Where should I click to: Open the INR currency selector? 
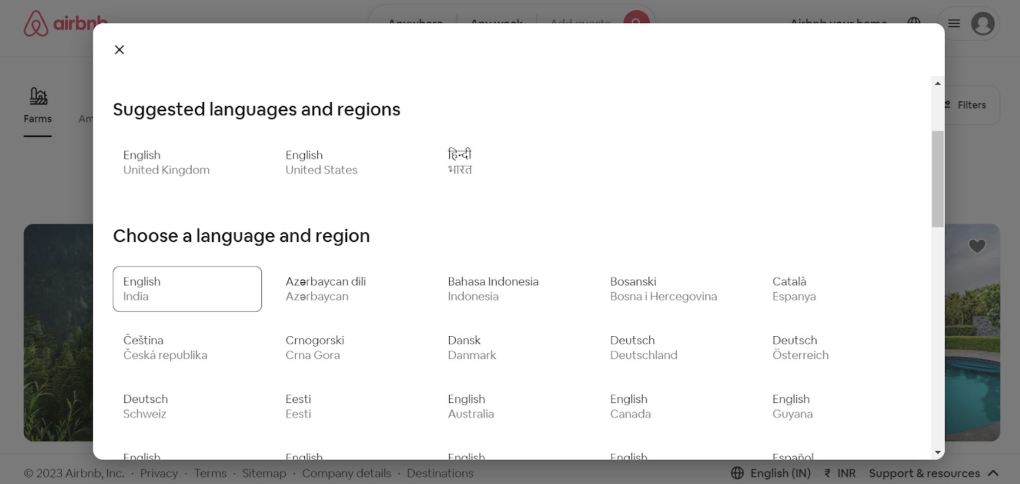[841, 473]
